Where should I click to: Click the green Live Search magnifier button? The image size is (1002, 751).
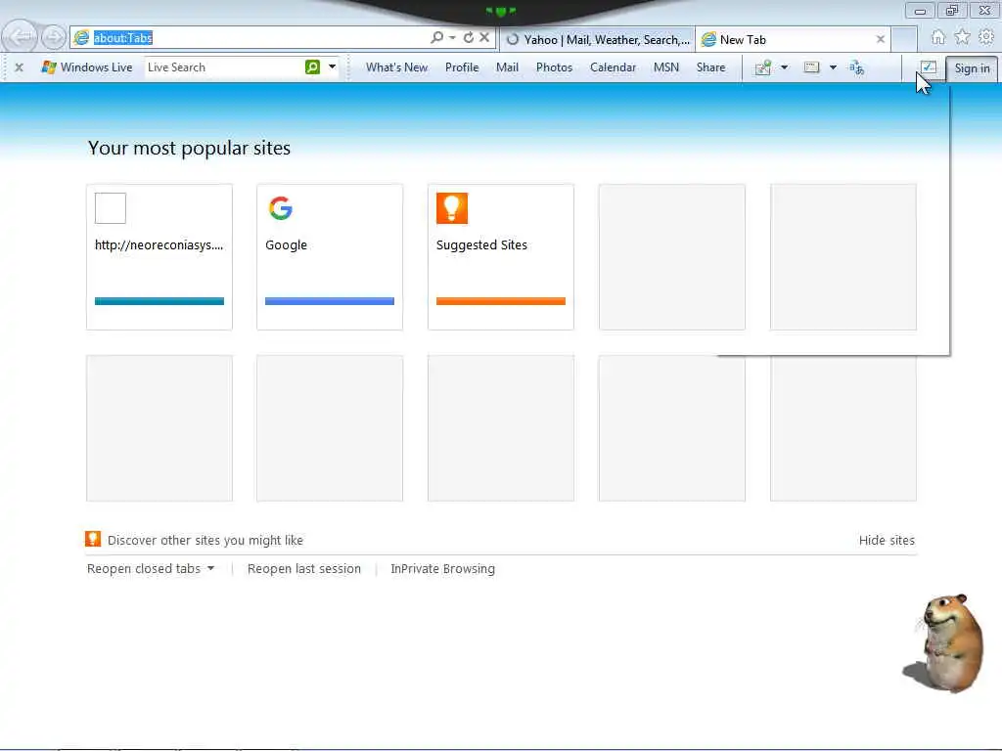tap(312, 67)
